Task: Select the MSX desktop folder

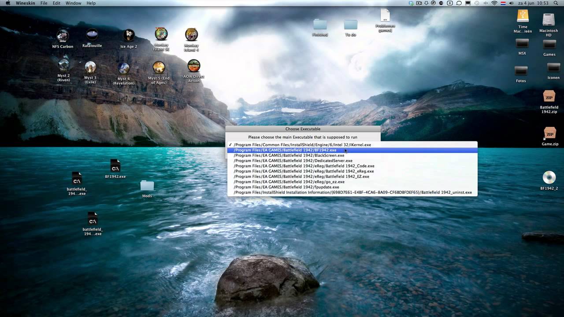Action: (522, 44)
